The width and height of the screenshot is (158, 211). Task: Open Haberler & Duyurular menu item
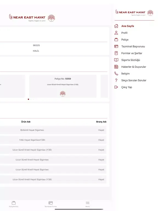[x=134, y=67]
